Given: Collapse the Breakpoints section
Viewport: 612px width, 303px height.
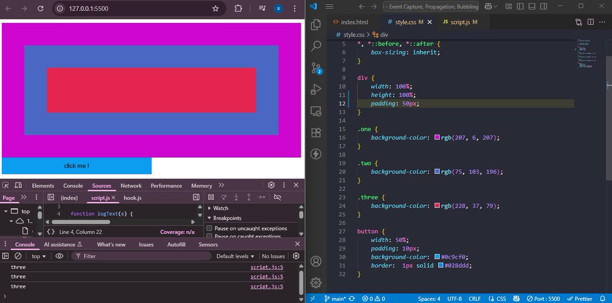Looking at the screenshot, I should pos(224,218).
